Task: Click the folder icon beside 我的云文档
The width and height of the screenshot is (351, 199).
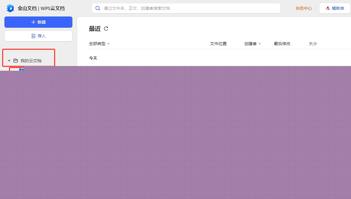Action: point(16,60)
